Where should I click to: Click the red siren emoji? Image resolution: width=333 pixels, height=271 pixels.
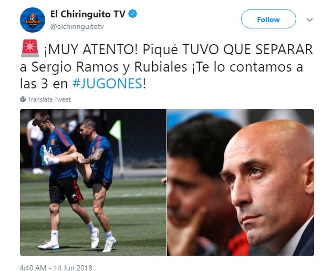click(30, 48)
